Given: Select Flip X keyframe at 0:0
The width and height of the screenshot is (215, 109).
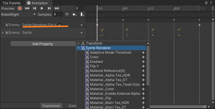Looking at the screenshot, I should (x=97, y=25).
